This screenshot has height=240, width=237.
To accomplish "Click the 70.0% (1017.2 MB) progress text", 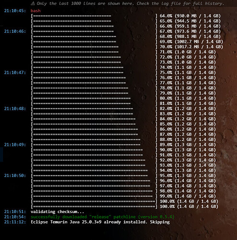I will [191, 47].
